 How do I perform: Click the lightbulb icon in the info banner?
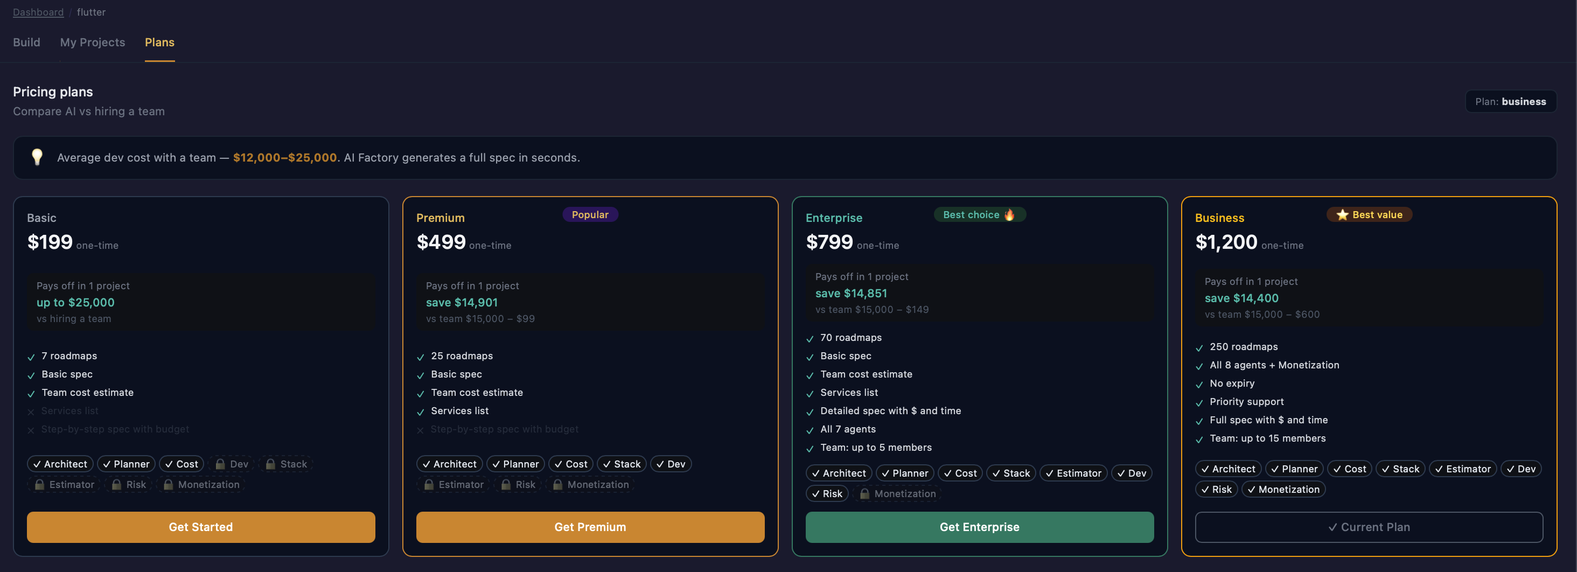[x=37, y=157]
